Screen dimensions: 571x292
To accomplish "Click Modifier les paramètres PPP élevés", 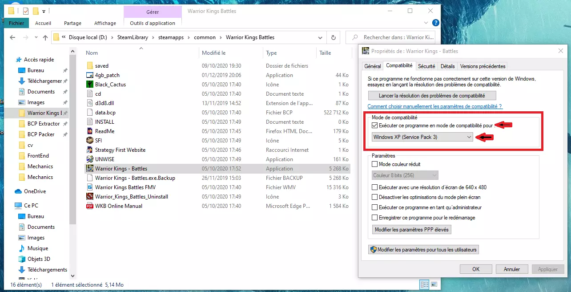I will tap(412, 230).
